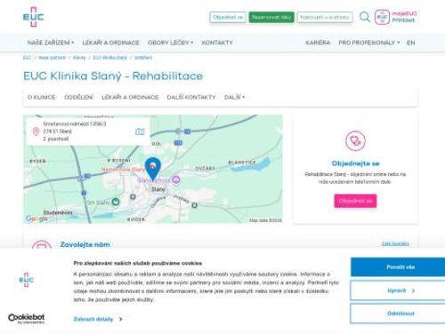The image size is (445, 333).
Task: Click the Slaný town label on map
Action: [158, 189]
